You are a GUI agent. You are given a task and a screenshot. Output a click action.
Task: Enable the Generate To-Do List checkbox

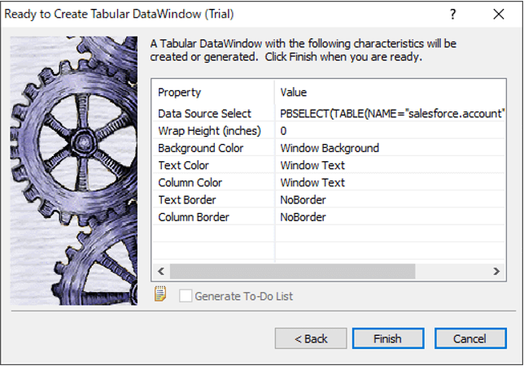click(x=186, y=296)
